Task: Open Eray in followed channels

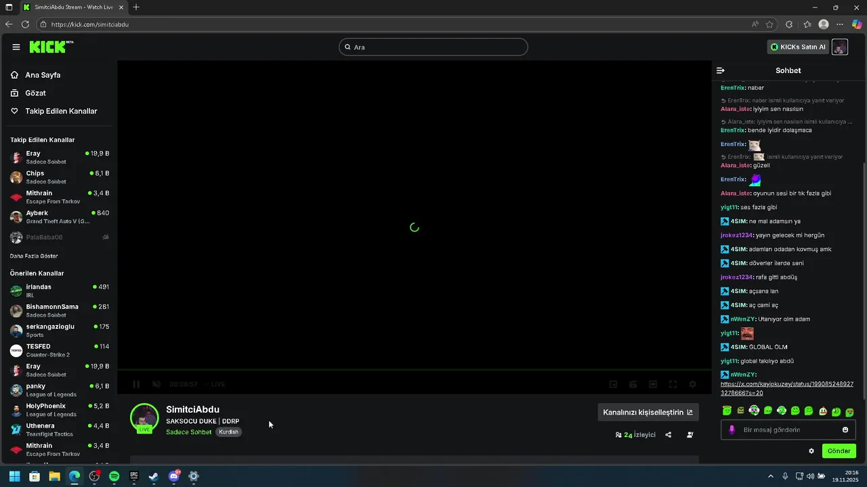Action: click(x=60, y=157)
